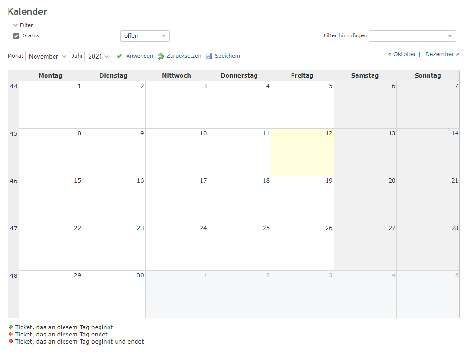
Task: Select Saturday day 6
Action: click(365, 105)
